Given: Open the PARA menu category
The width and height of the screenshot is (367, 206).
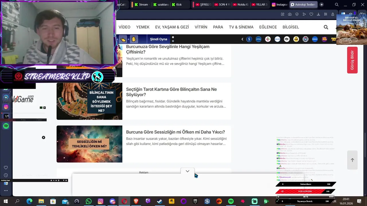Looking at the screenshot, I should pyautogui.click(x=218, y=27).
